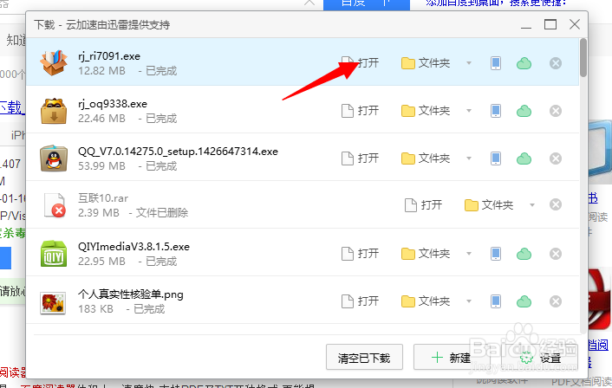Open the deleted 互联10.rar file
This screenshot has height=388, width=612.
423,204
